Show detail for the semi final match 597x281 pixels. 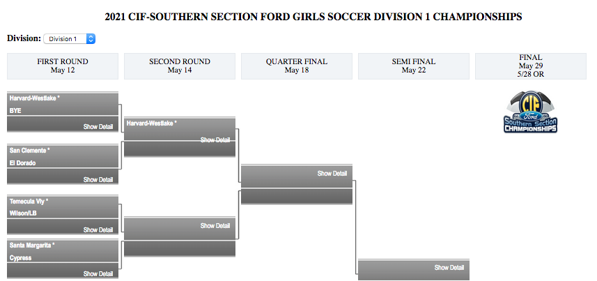pyautogui.click(x=449, y=268)
